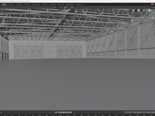Screen dimensions: 155x116
Task: Click the negative Z axis gizmo dot
Action: (x=152, y=22)
